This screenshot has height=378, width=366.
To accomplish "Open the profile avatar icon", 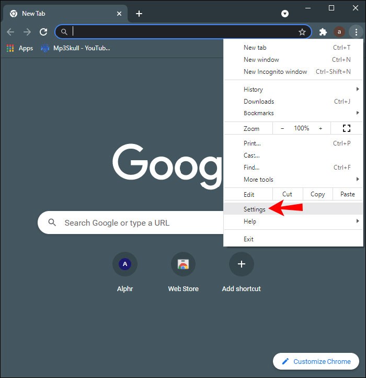I will click(339, 32).
